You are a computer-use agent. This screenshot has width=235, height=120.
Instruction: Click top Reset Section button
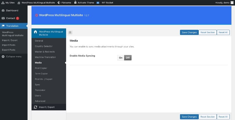[x=208, y=32]
